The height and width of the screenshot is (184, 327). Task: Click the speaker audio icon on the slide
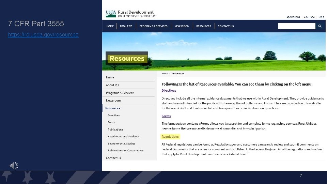[14, 166]
